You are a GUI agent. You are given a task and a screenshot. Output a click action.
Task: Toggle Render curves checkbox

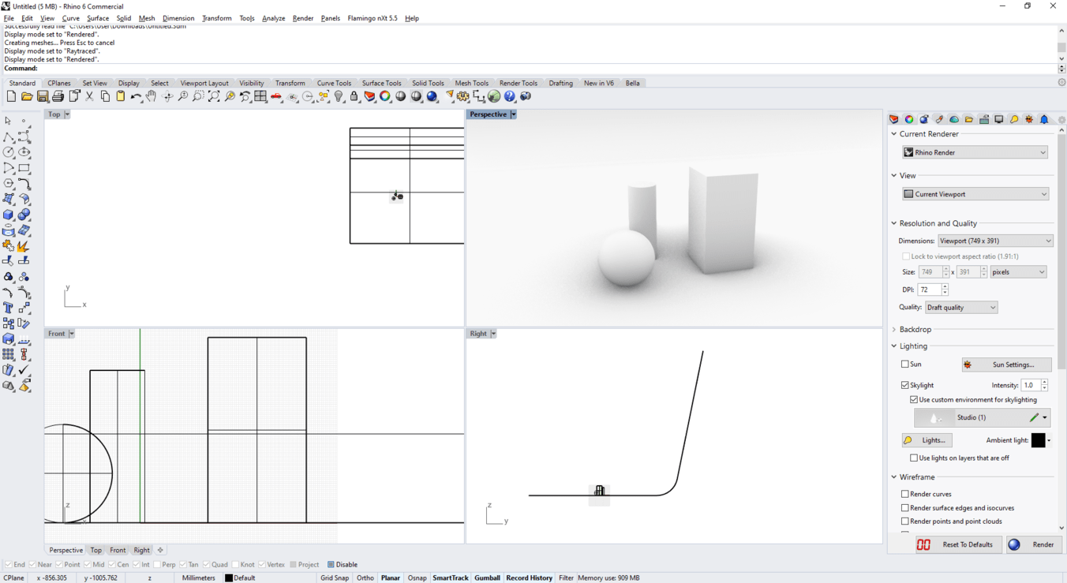(905, 494)
